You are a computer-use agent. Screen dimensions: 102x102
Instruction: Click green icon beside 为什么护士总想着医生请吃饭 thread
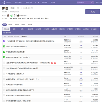coord(4,46)
